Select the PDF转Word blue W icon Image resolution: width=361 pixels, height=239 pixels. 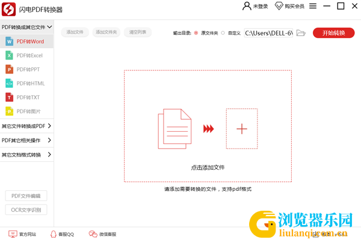(9, 42)
